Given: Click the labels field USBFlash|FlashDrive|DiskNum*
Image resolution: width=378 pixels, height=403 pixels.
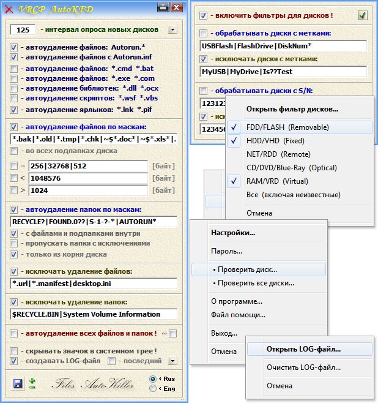Looking at the screenshot, I should coord(283,46).
